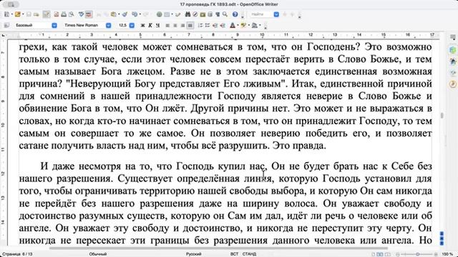Open OpenOffice Help icon
The width and height of the screenshot is (458, 257).
235,14
